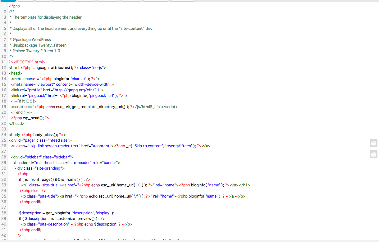Click the '/js/html5.js' path
This screenshot has height=242, width=379.
tap(146, 107)
